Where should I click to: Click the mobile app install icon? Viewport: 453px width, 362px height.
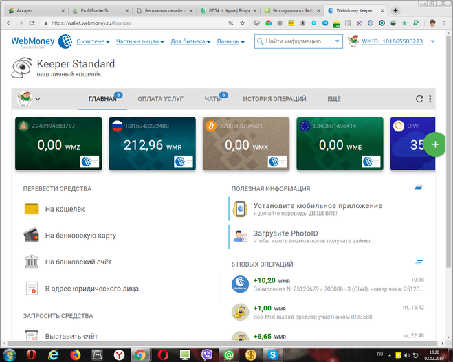(x=240, y=209)
